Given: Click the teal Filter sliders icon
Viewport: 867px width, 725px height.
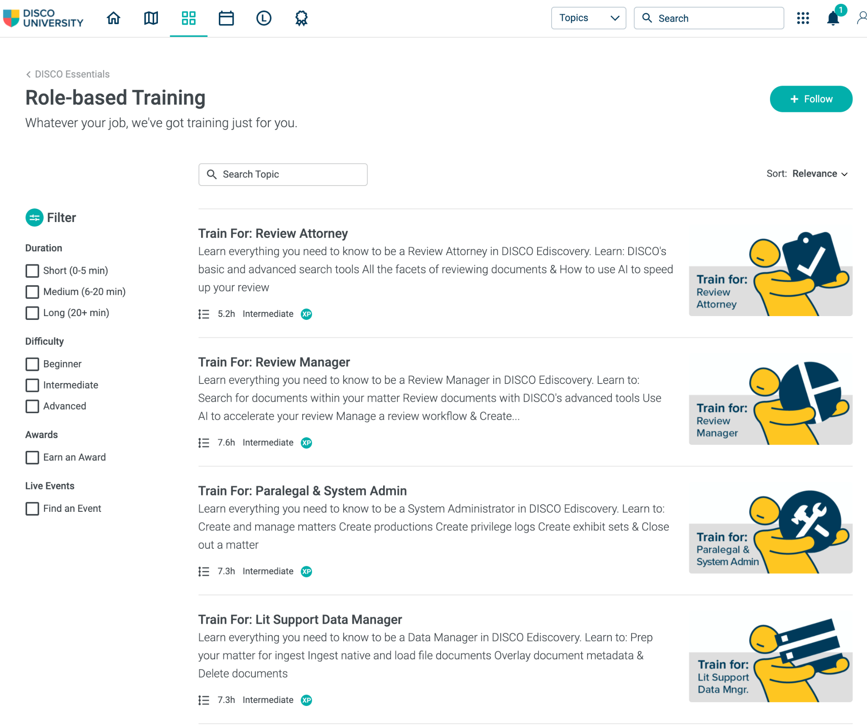Looking at the screenshot, I should point(34,218).
